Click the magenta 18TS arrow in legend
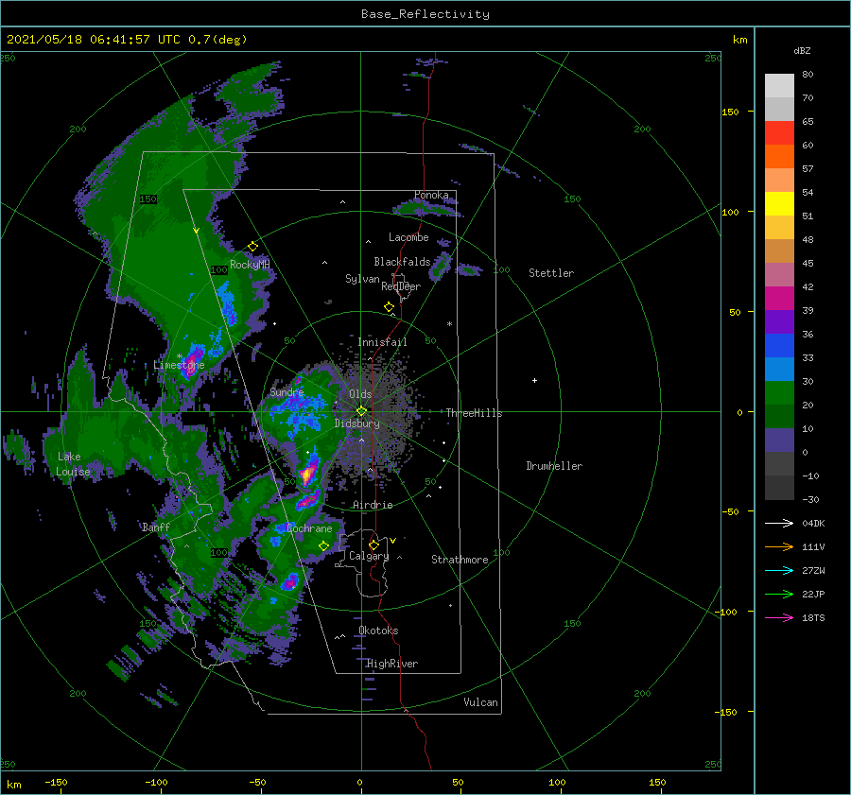The image size is (851, 795). pos(779,617)
